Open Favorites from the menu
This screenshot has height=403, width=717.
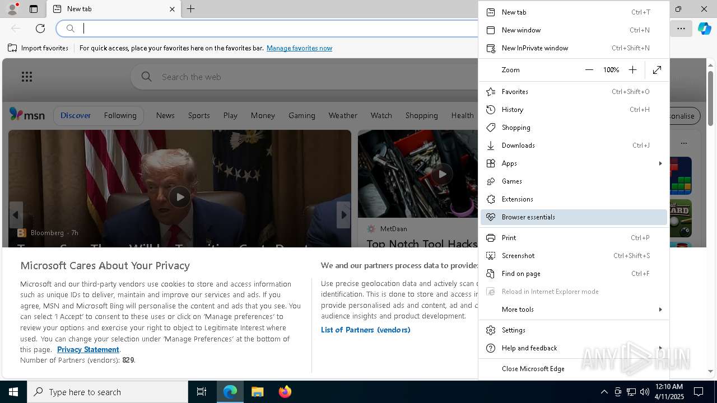click(x=574, y=91)
